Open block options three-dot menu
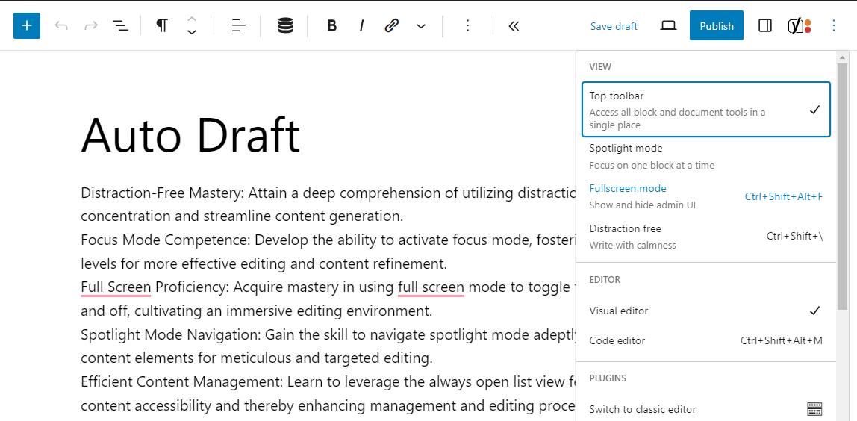Screen dimensions: 857x421 (468, 26)
